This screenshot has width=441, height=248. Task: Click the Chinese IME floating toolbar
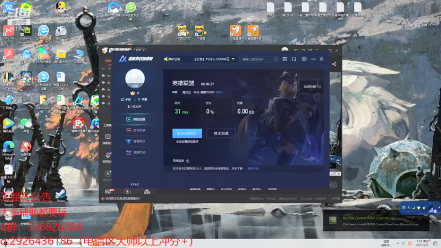click(420, 208)
